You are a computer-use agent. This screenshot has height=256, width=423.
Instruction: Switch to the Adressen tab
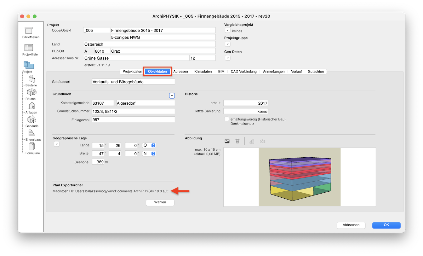pyautogui.click(x=180, y=72)
